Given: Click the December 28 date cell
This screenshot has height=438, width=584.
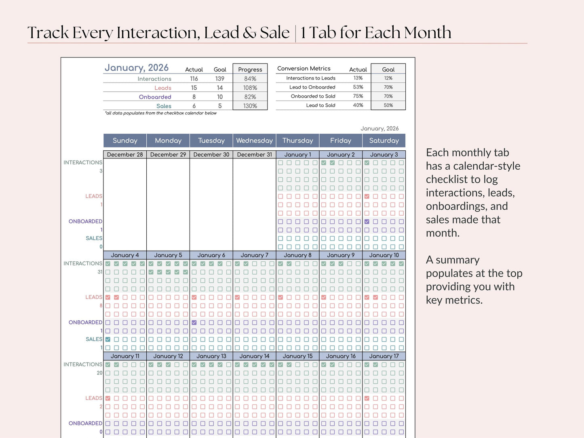Looking at the screenshot, I should coord(125,155).
